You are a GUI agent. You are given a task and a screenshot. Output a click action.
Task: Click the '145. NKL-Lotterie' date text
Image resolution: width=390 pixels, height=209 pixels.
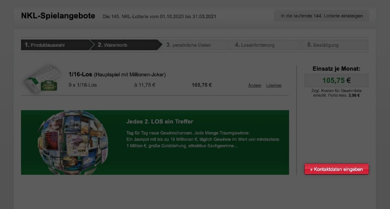159,16
